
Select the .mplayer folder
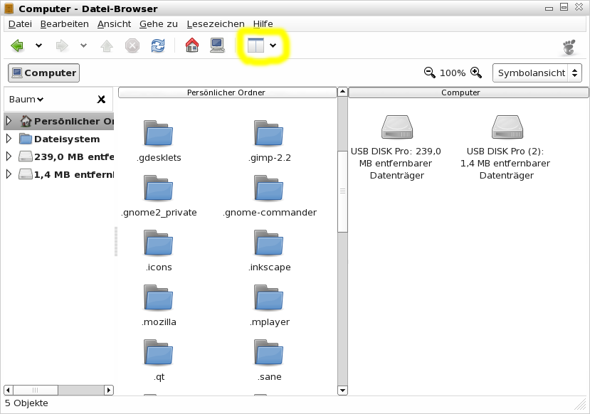pyautogui.click(x=269, y=306)
